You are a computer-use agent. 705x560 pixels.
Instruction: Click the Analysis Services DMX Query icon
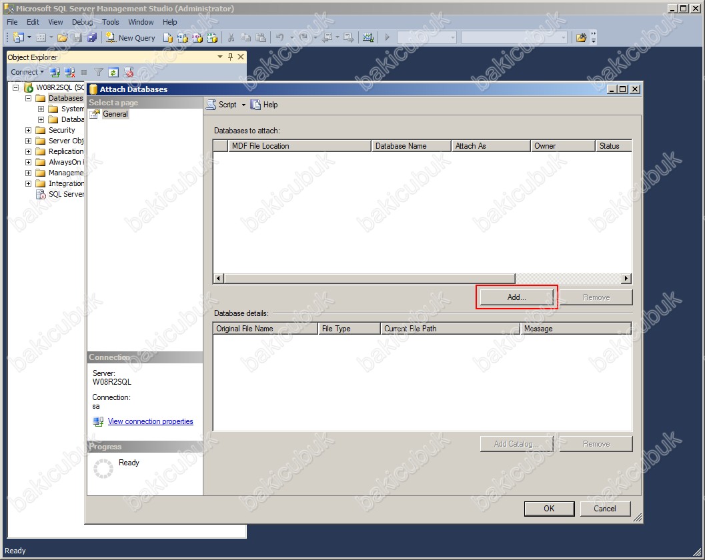coord(197,38)
